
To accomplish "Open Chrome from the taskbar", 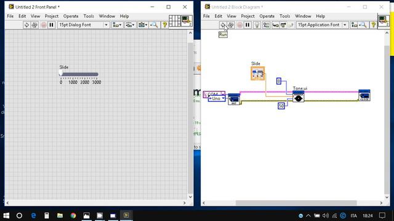I will (73, 215).
